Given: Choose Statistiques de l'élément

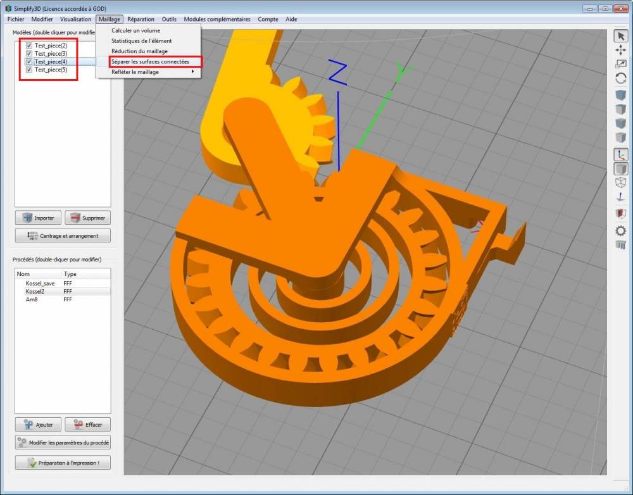Looking at the screenshot, I should [x=148, y=41].
